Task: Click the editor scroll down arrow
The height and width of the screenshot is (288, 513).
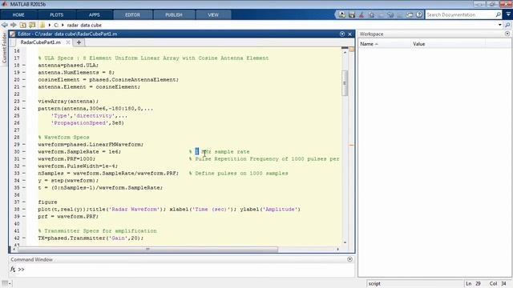Action: pyautogui.click(x=345, y=242)
